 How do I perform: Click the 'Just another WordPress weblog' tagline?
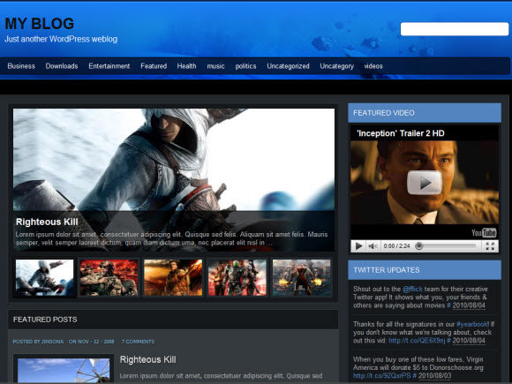(x=61, y=39)
